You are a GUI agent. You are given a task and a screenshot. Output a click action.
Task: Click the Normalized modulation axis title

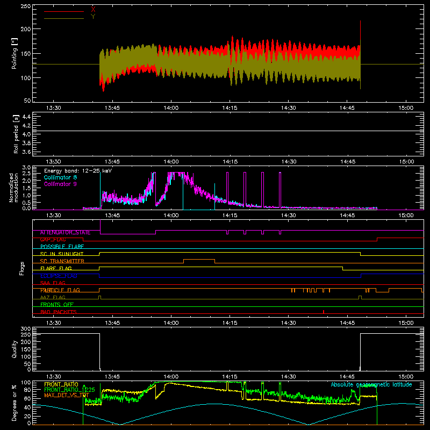14,188
